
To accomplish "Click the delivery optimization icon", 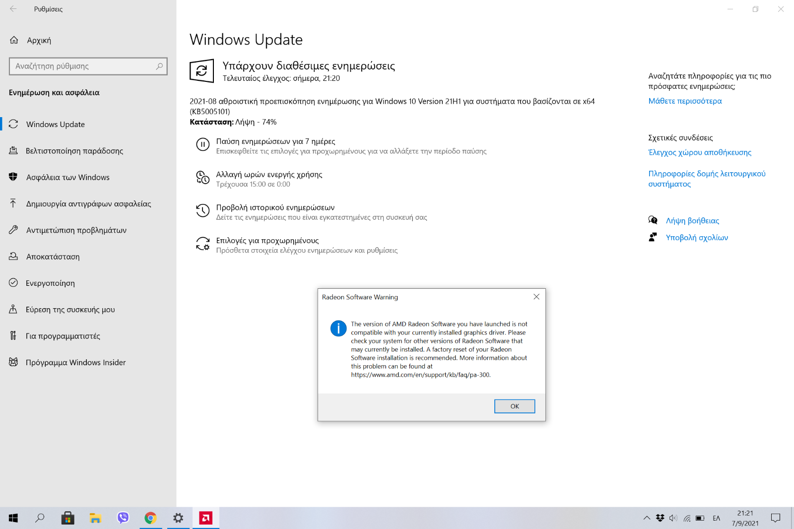I will [x=13, y=150].
